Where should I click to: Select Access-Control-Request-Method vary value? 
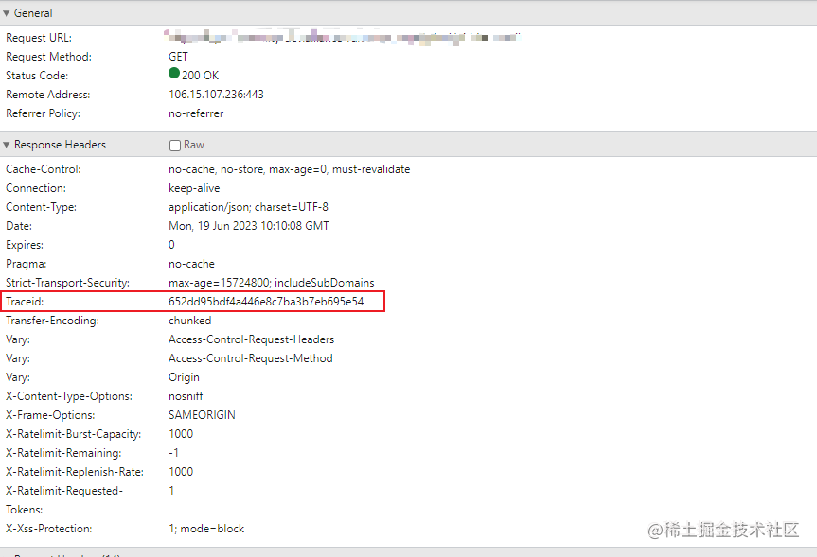[x=251, y=358]
